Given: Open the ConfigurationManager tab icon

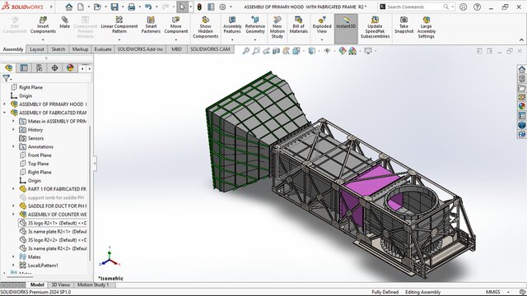Looking at the screenshot, I should pos(40,67).
